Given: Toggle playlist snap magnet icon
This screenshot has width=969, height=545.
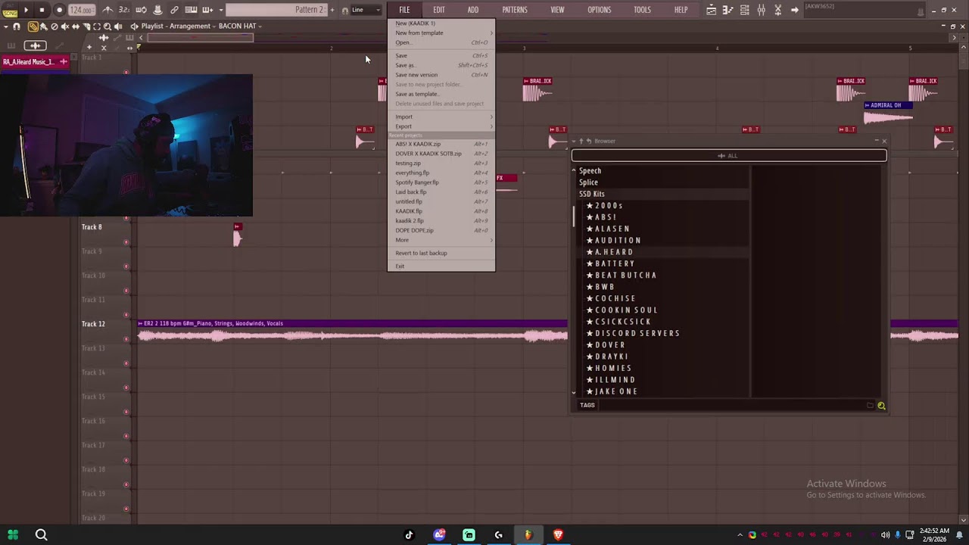Looking at the screenshot, I should tap(17, 26).
